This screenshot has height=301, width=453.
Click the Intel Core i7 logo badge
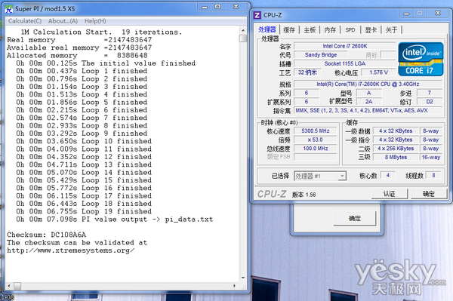(x=421, y=59)
